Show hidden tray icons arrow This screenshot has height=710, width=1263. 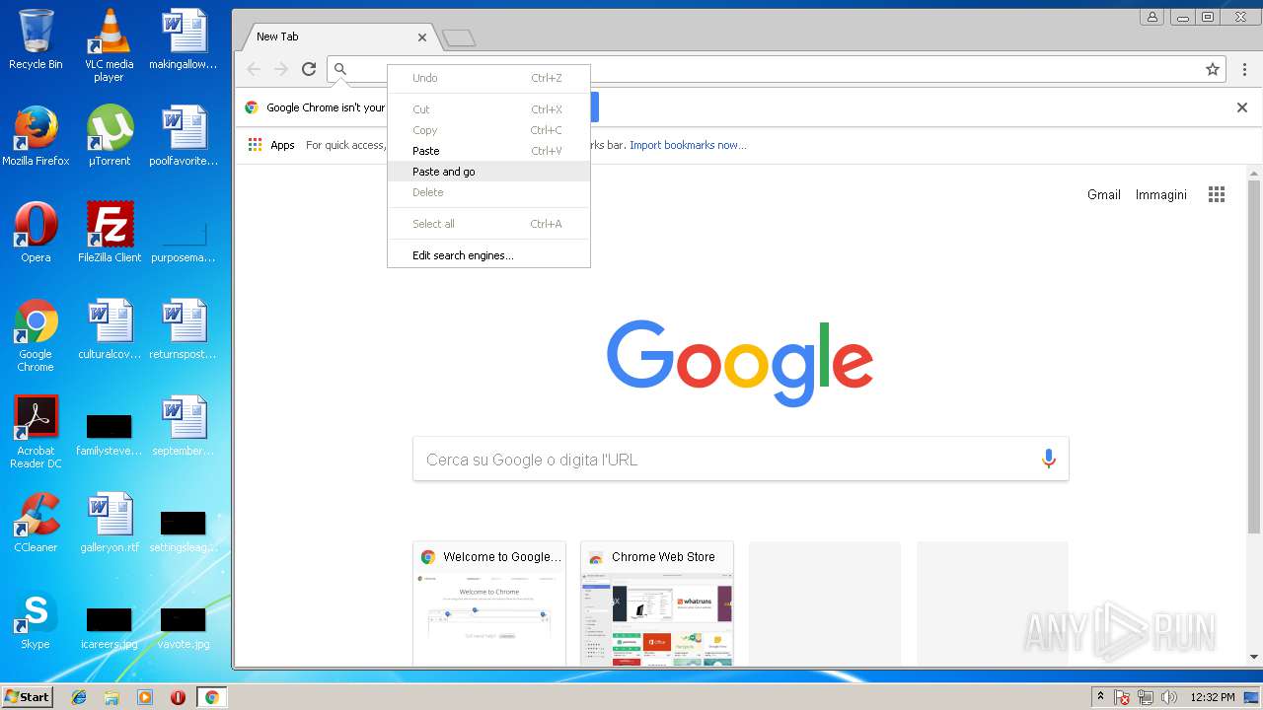click(x=1101, y=696)
